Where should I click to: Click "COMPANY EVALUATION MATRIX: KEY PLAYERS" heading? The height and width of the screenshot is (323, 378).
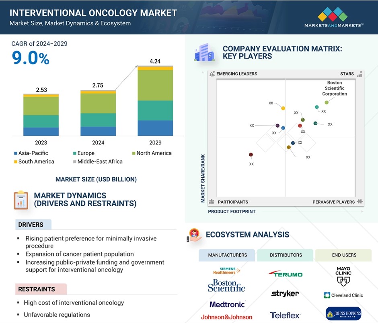(282, 53)
